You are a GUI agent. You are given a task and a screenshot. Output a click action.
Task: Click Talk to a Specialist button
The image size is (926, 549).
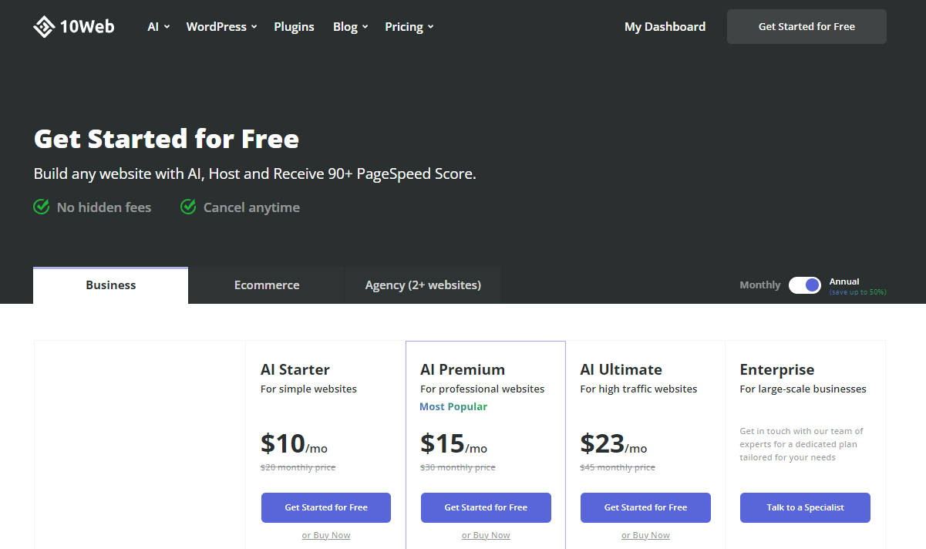pos(805,507)
